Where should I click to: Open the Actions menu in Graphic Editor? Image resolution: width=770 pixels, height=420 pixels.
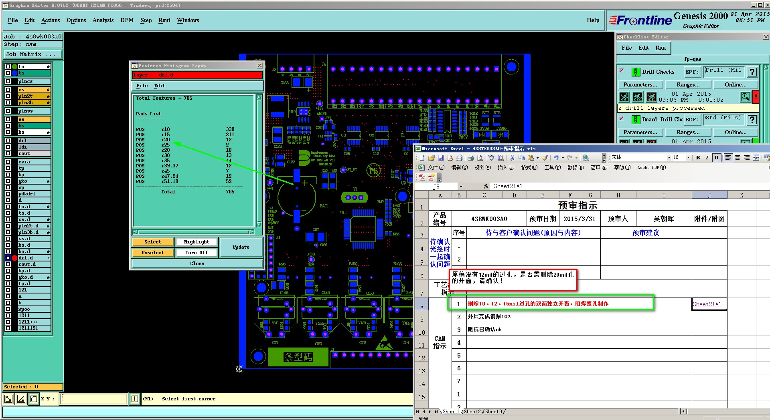click(51, 20)
